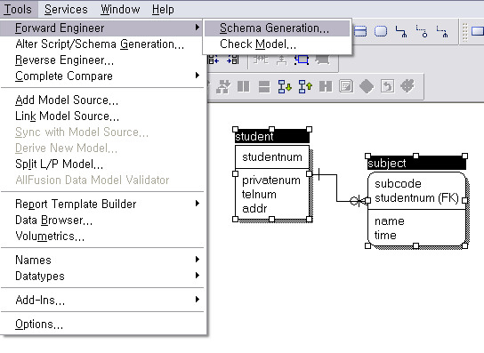This screenshot has width=484, height=353.
Task: Click the gray two horizontal rows icon
Action: 264,86
